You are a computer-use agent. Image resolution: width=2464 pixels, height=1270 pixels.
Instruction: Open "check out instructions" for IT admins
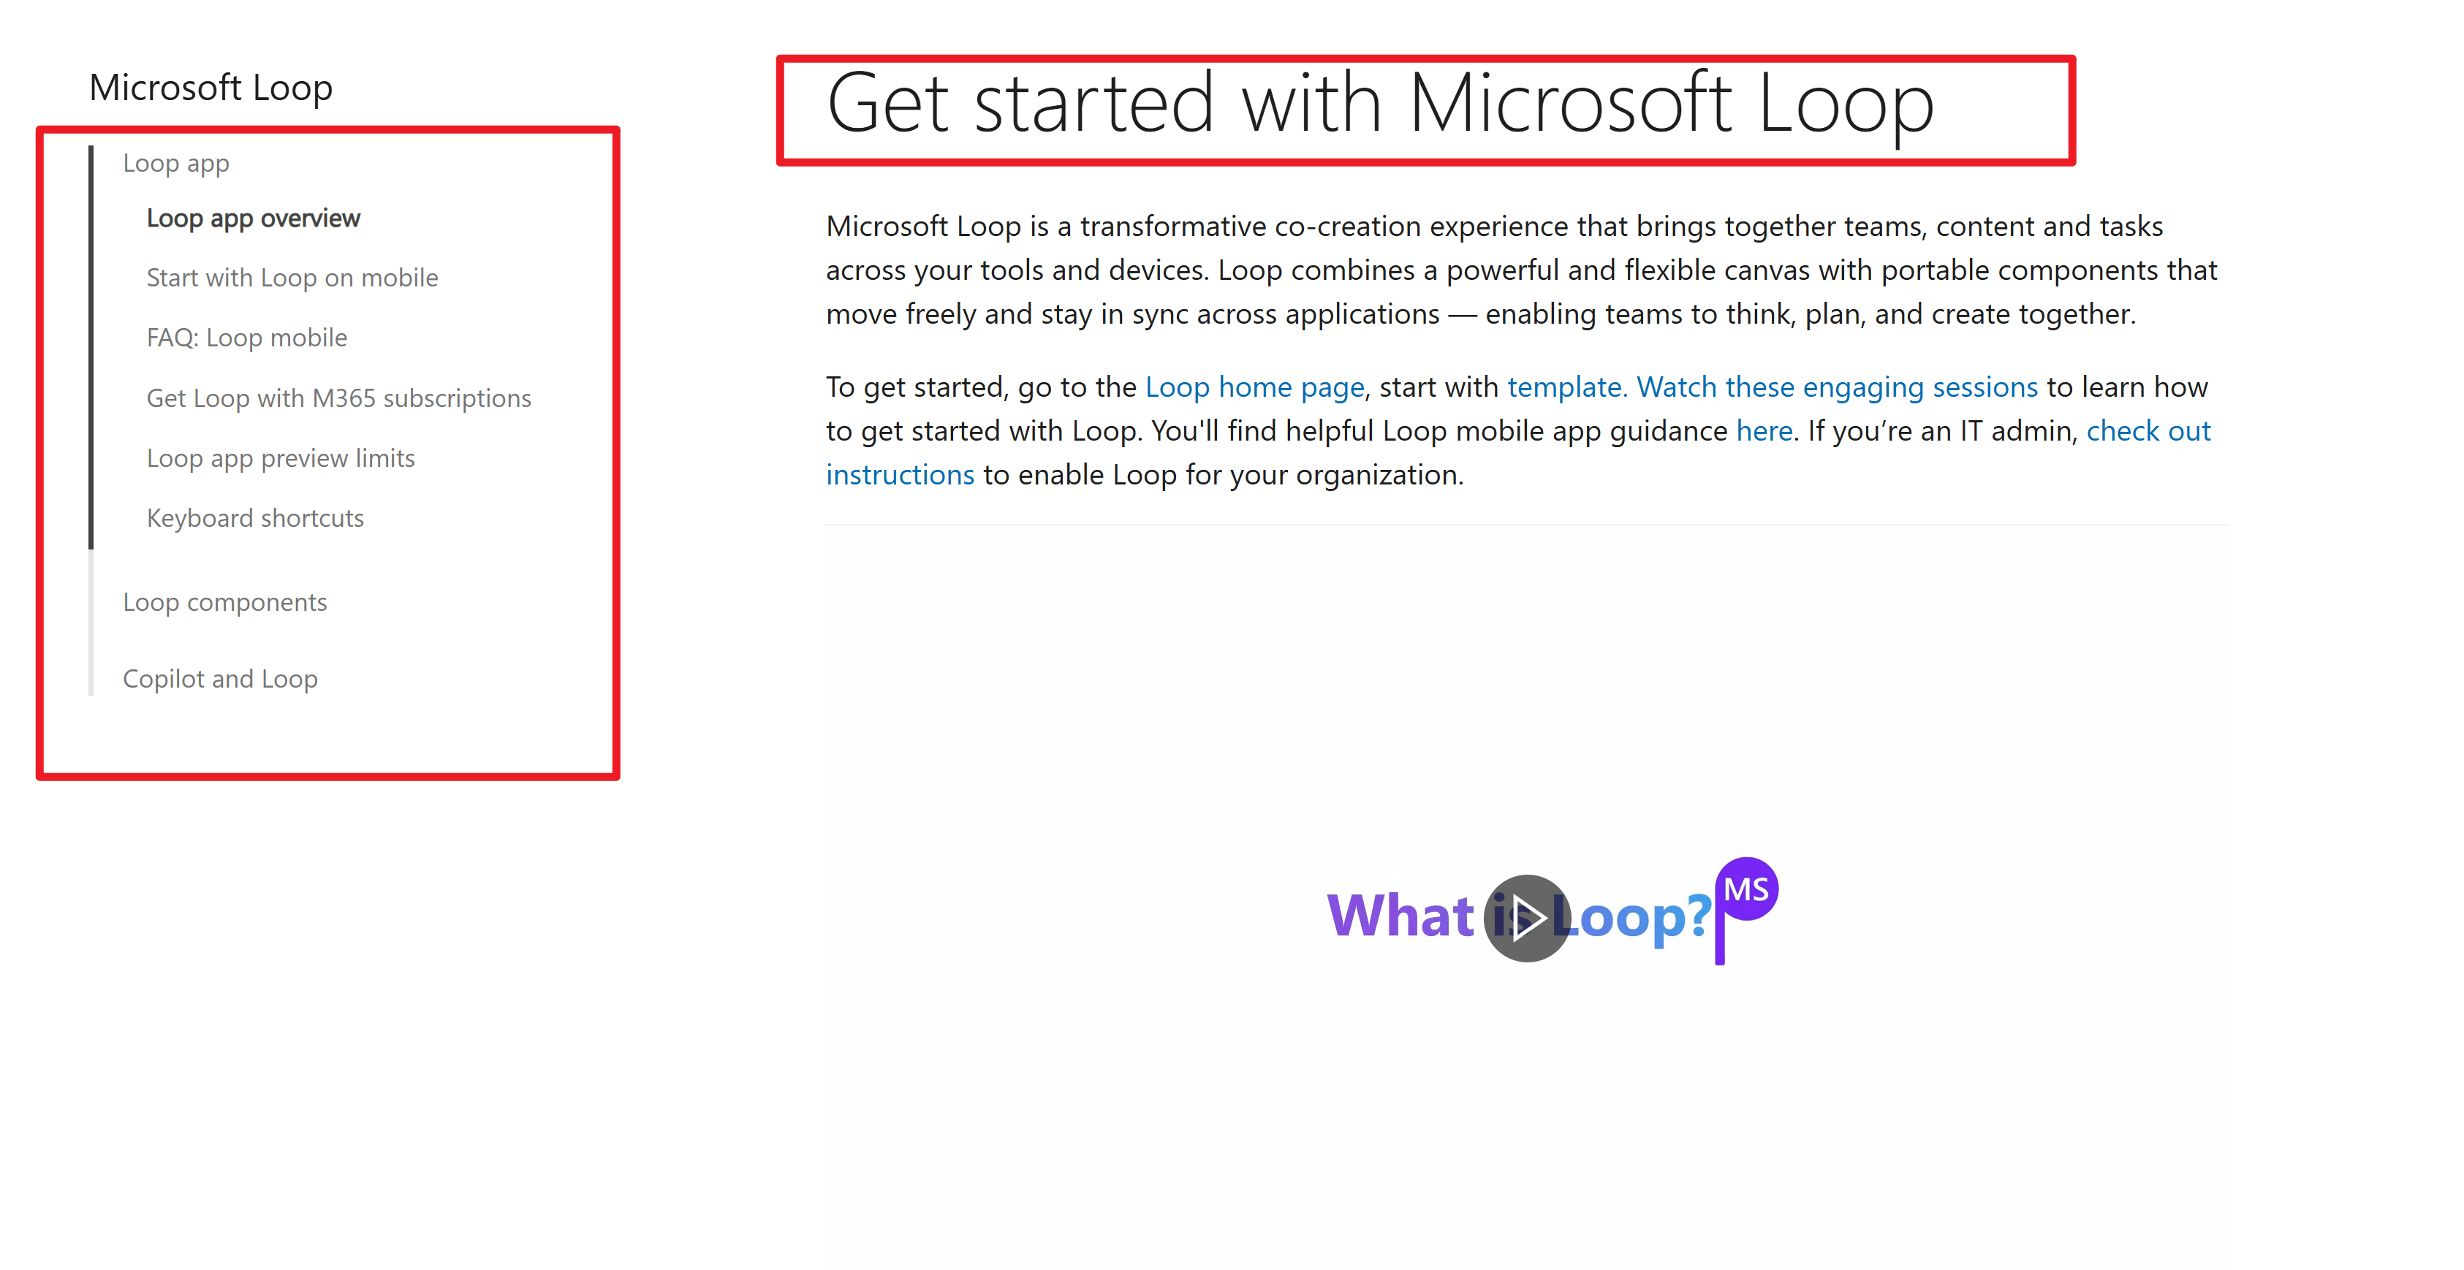[x=2148, y=430]
